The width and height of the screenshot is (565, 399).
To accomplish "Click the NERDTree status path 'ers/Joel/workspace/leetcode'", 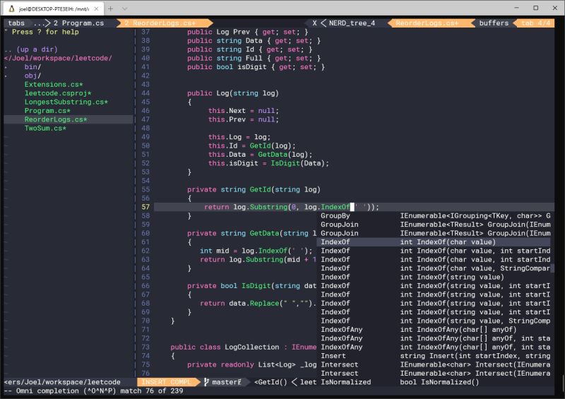I will coord(62,382).
